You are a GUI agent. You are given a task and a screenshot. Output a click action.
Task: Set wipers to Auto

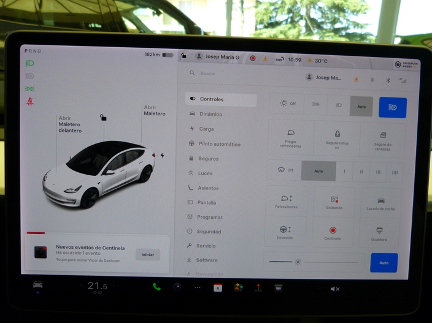[318, 171]
